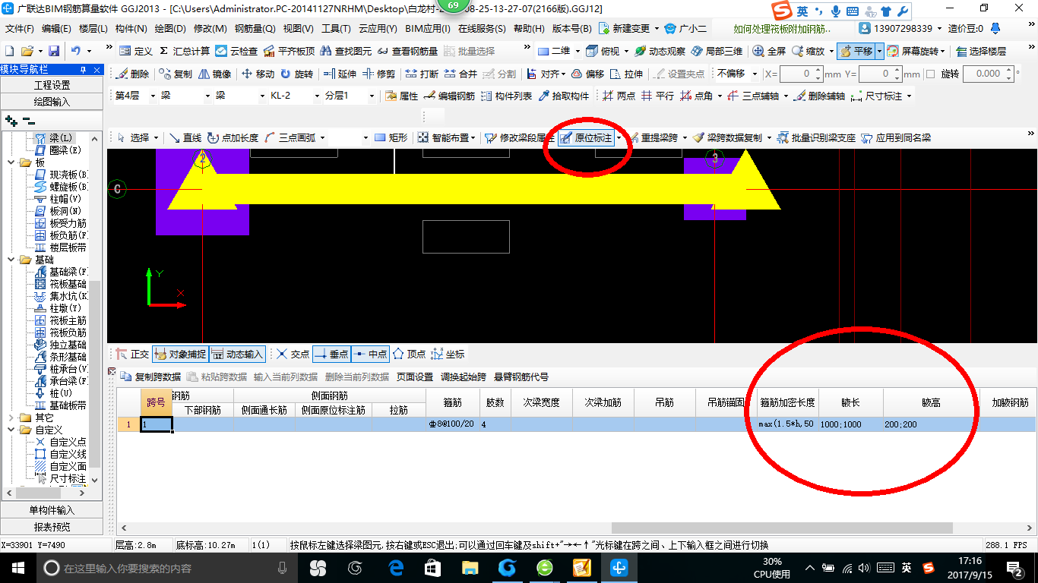The height and width of the screenshot is (583, 1038).
Task: Click the Undo arrow icon
Action: [x=76, y=51]
